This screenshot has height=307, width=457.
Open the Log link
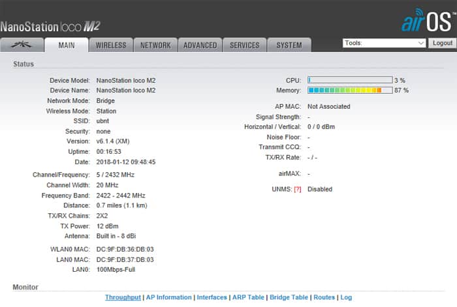click(346, 297)
